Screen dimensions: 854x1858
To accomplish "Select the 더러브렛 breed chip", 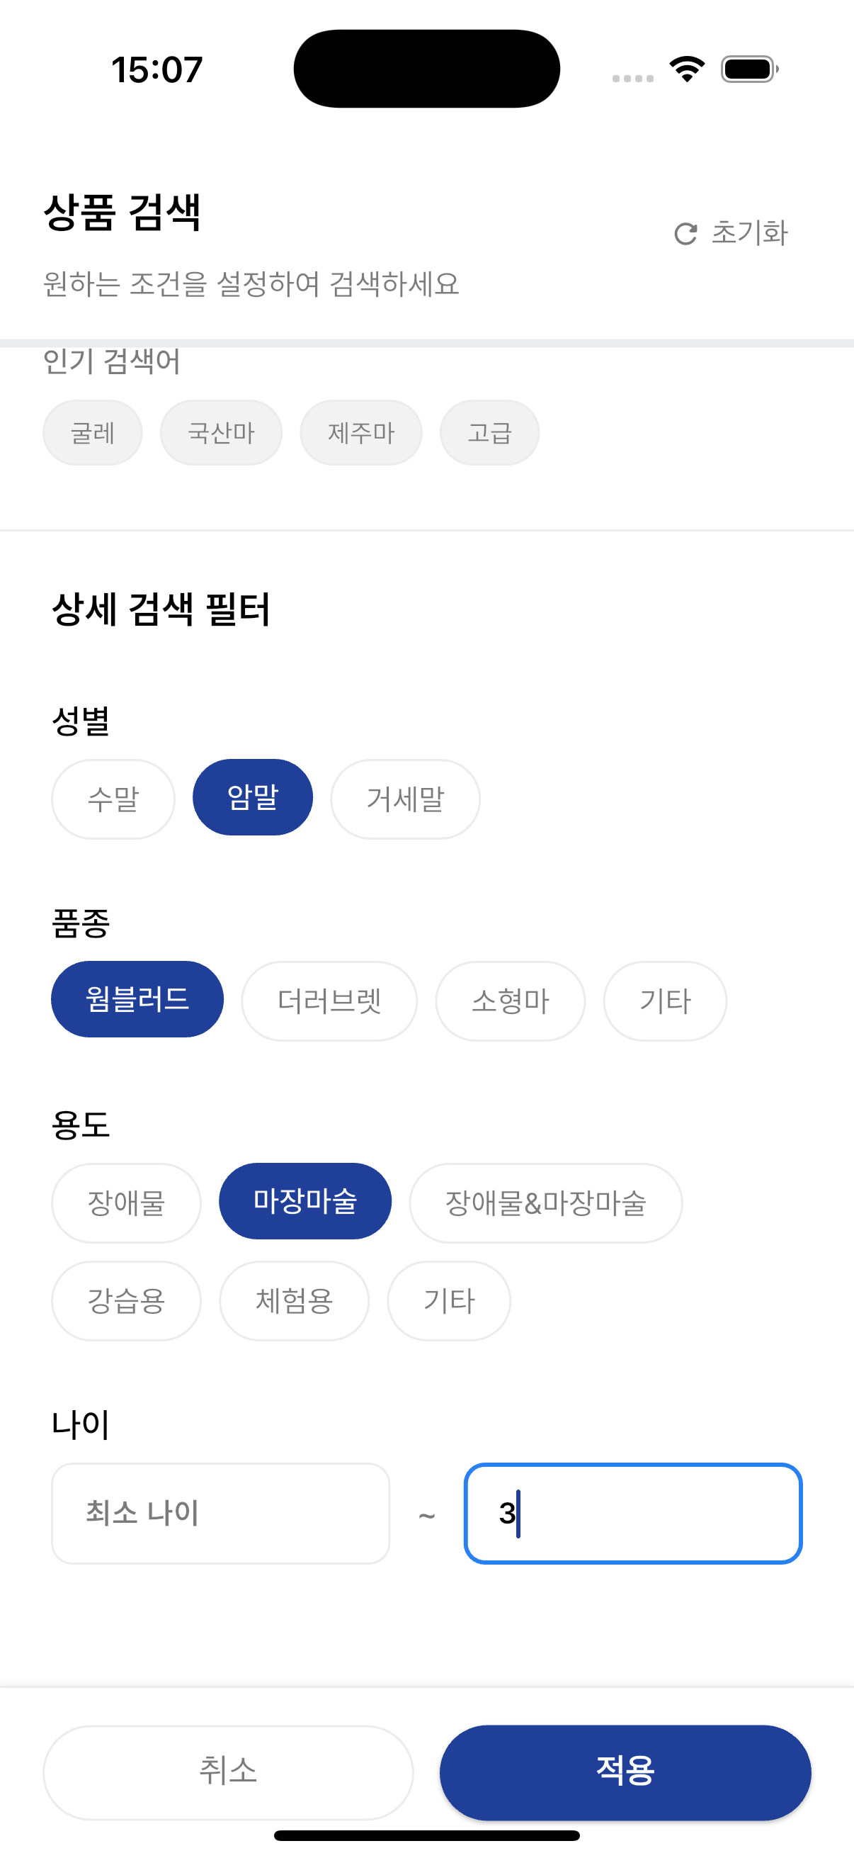I will point(329,1001).
